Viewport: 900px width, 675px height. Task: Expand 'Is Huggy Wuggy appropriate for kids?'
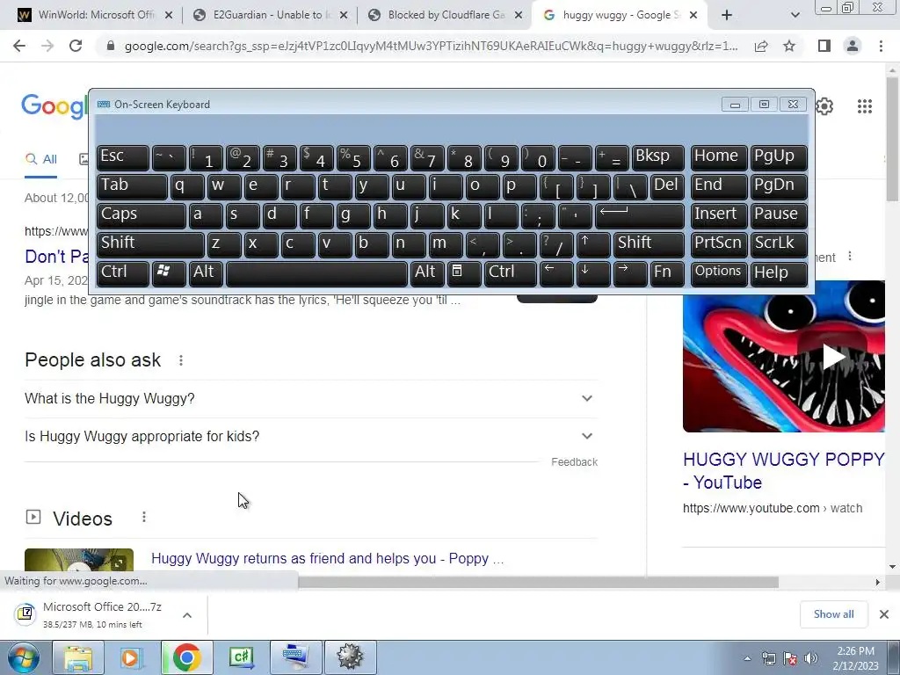tap(311, 436)
